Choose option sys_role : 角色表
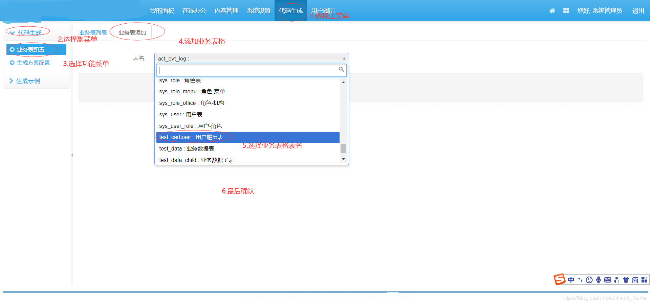 [248, 80]
